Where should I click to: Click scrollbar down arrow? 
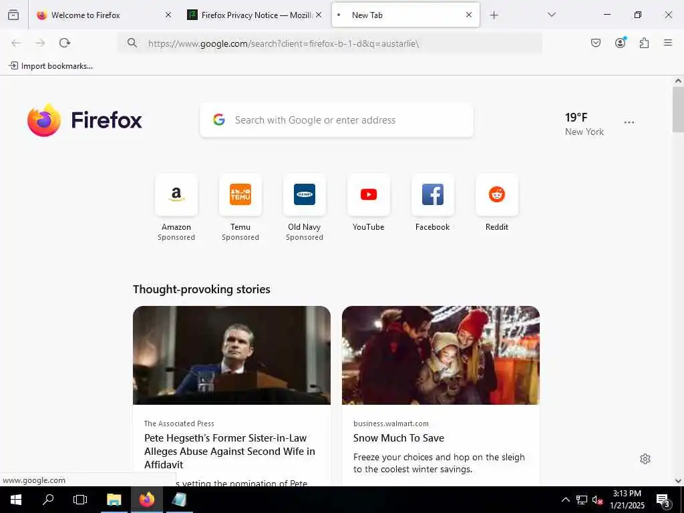pos(678,481)
